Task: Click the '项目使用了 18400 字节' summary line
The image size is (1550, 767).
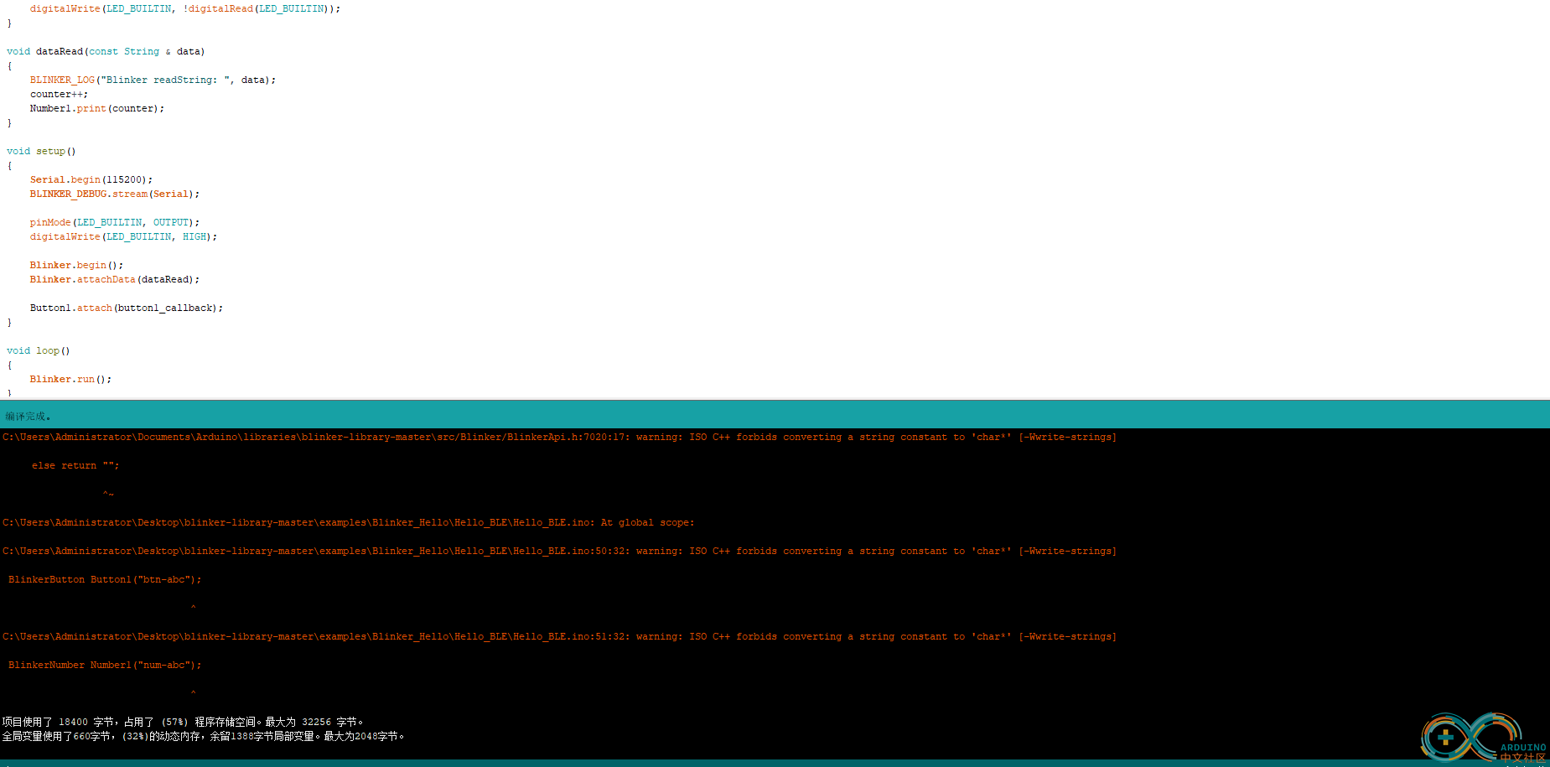Action: (x=183, y=722)
